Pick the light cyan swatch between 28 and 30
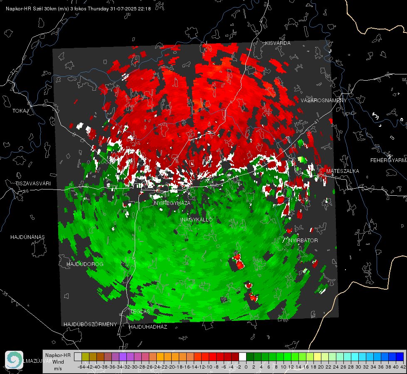Viewport: 407px width, 374px height. pyautogui.click(x=355, y=357)
